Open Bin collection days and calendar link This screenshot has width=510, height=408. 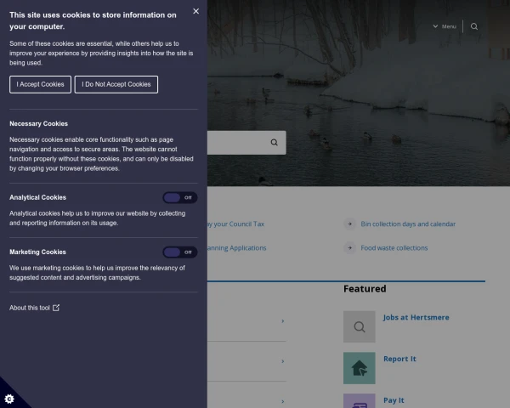(408, 224)
